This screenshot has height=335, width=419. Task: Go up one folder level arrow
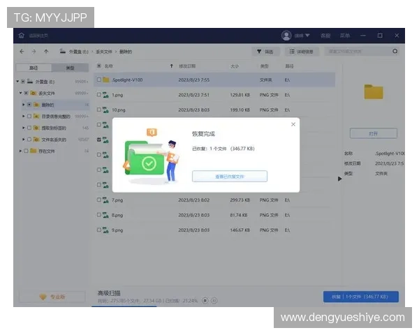click(x=46, y=52)
